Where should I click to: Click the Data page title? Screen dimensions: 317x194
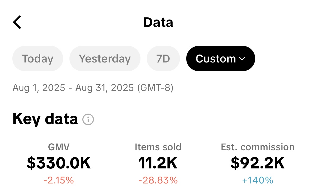click(x=158, y=22)
